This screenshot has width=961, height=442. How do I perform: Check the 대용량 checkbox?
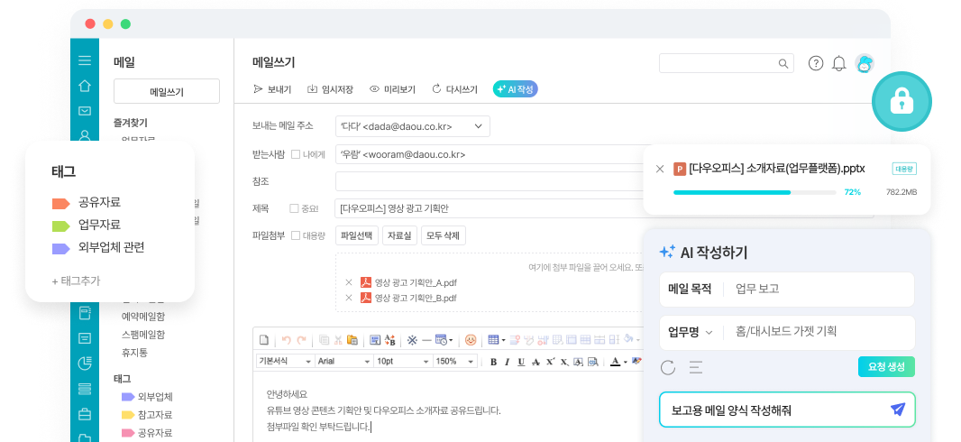point(296,235)
